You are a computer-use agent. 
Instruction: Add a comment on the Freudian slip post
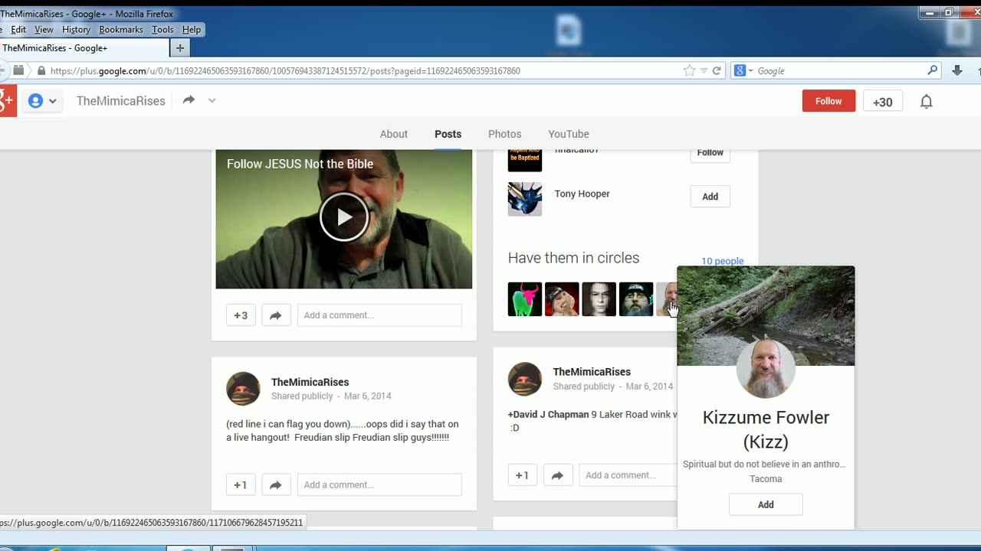point(379,484)
